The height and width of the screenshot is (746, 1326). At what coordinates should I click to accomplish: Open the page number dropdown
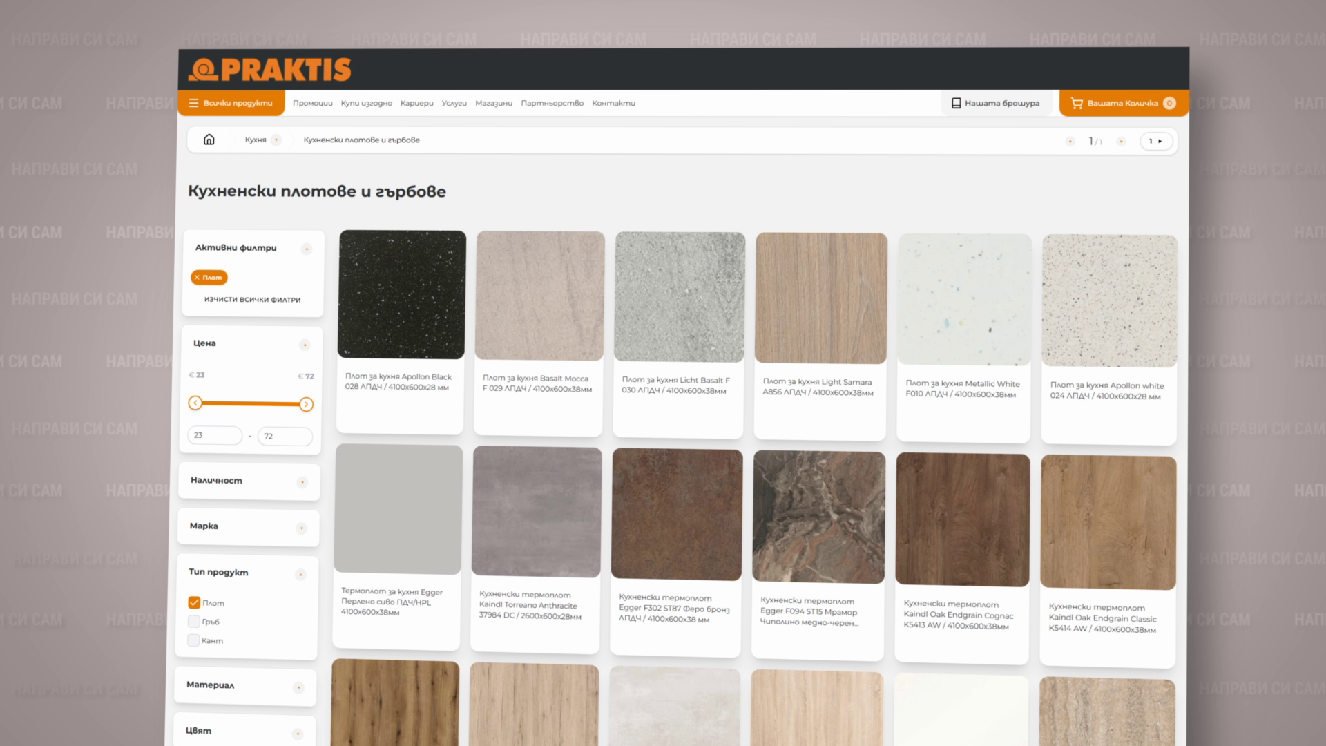(x=1155, y=141)
